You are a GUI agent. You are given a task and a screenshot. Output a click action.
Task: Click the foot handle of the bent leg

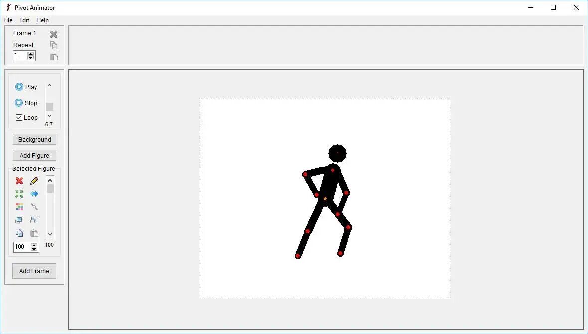[x=340, y=254]
